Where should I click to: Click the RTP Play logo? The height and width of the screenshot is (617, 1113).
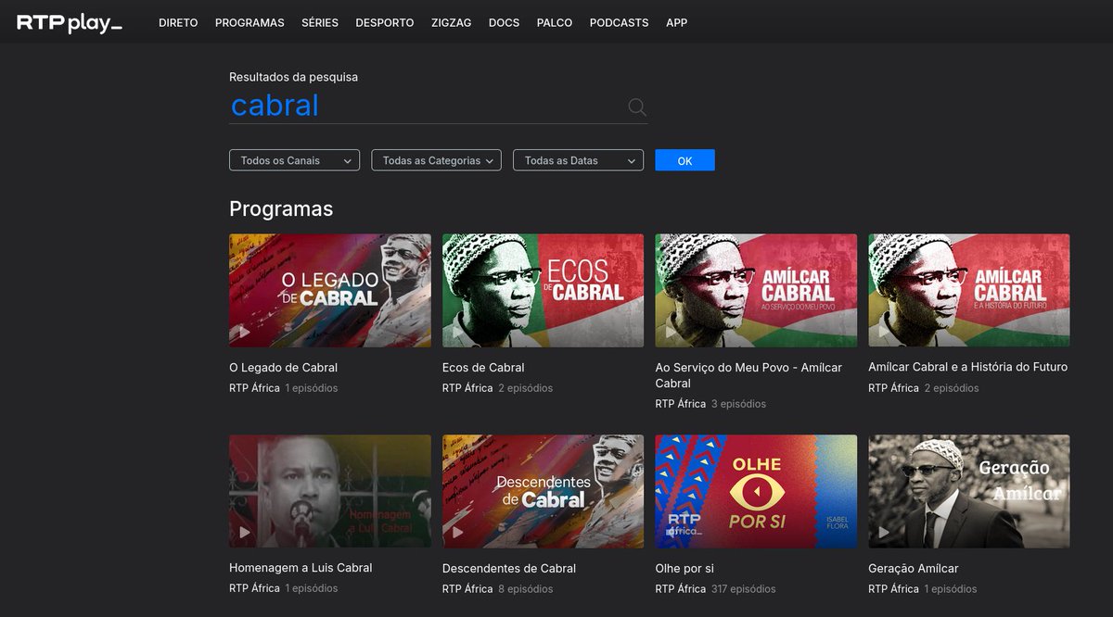(70, 23)
